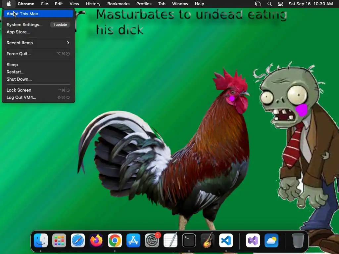Open Spotlight search magnifier icon
The height and width of the screenshot is (254, 339).
(269, 4)
